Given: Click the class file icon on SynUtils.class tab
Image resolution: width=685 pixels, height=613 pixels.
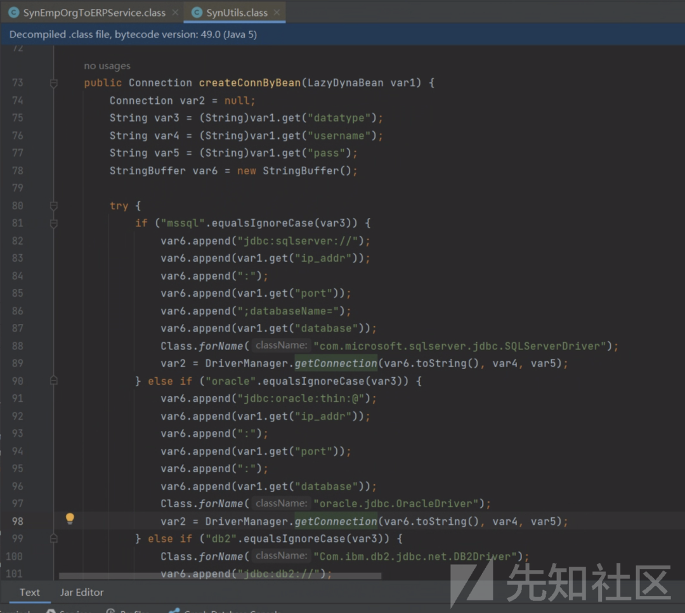Looking at the screenshot, I should click(197, 12).
